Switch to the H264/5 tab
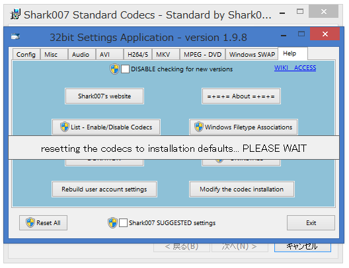This screenshot has height=268, width=349. pyautogui.click(x=137, y=54)
